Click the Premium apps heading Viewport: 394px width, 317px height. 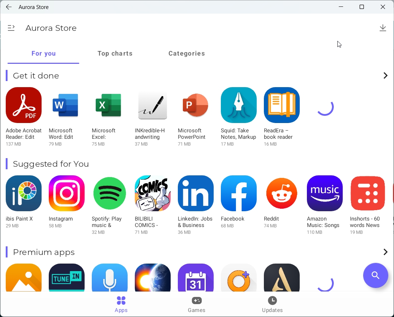pyautogui.click(x=44, y=252)
